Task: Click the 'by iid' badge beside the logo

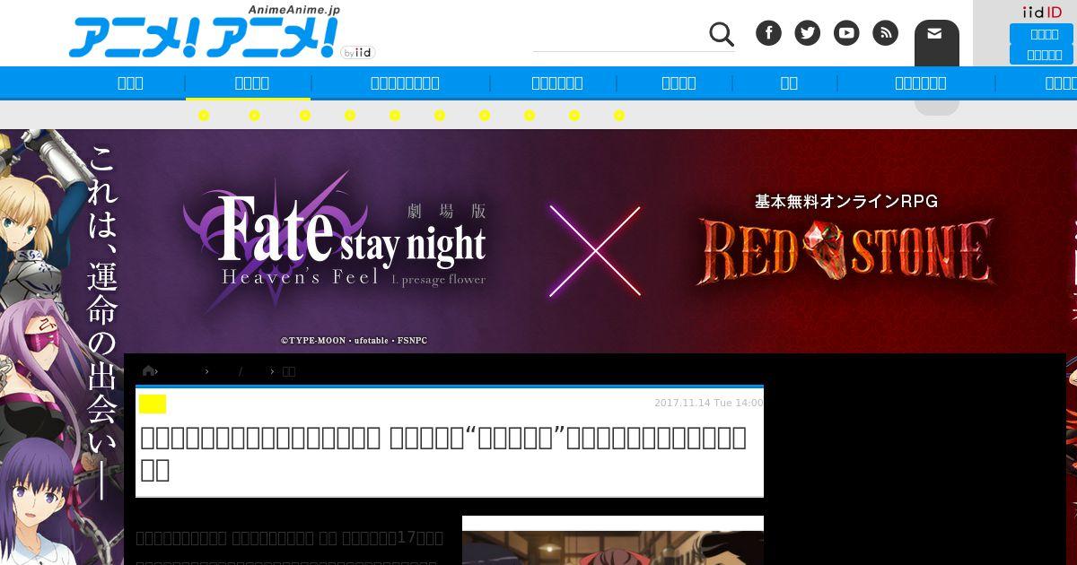Action: coord(357,53)
